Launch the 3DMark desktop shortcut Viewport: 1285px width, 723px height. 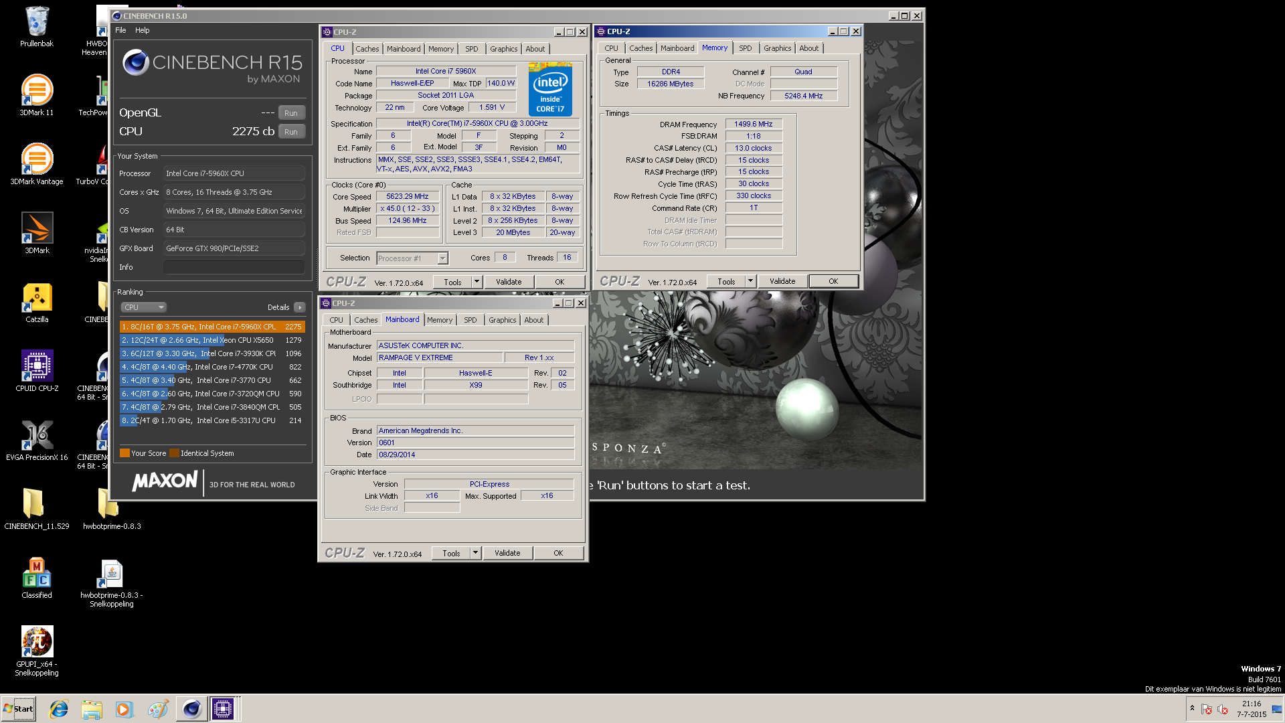click(x=37, y=233)
